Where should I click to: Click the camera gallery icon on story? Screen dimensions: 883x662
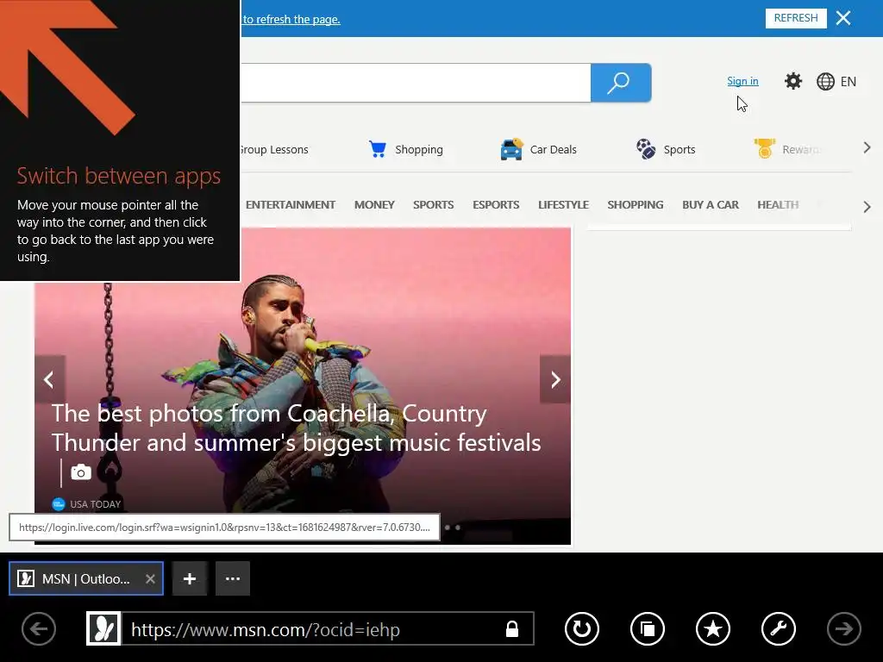tap(81, 472)
